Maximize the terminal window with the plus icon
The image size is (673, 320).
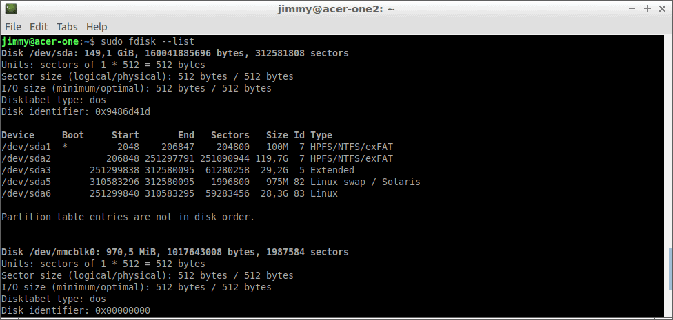click(647, 8)
